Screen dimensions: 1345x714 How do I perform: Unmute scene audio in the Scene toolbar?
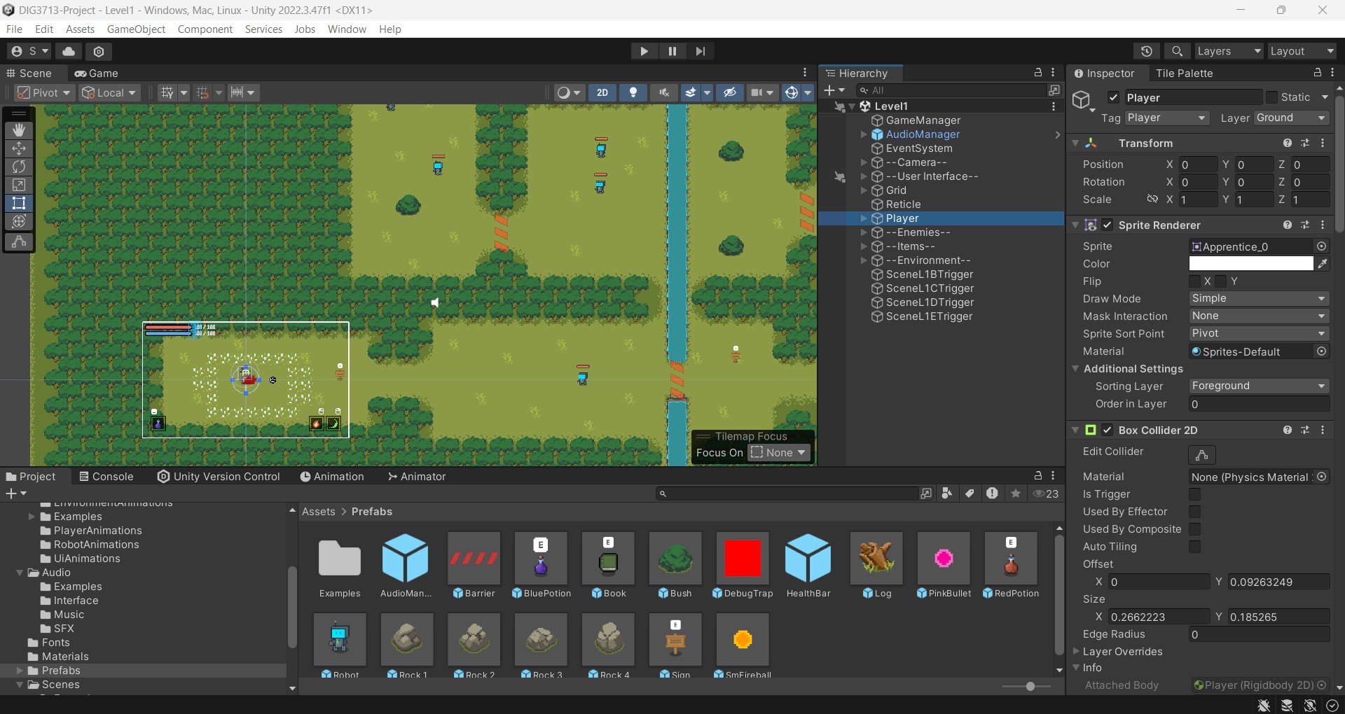[663, 92]
